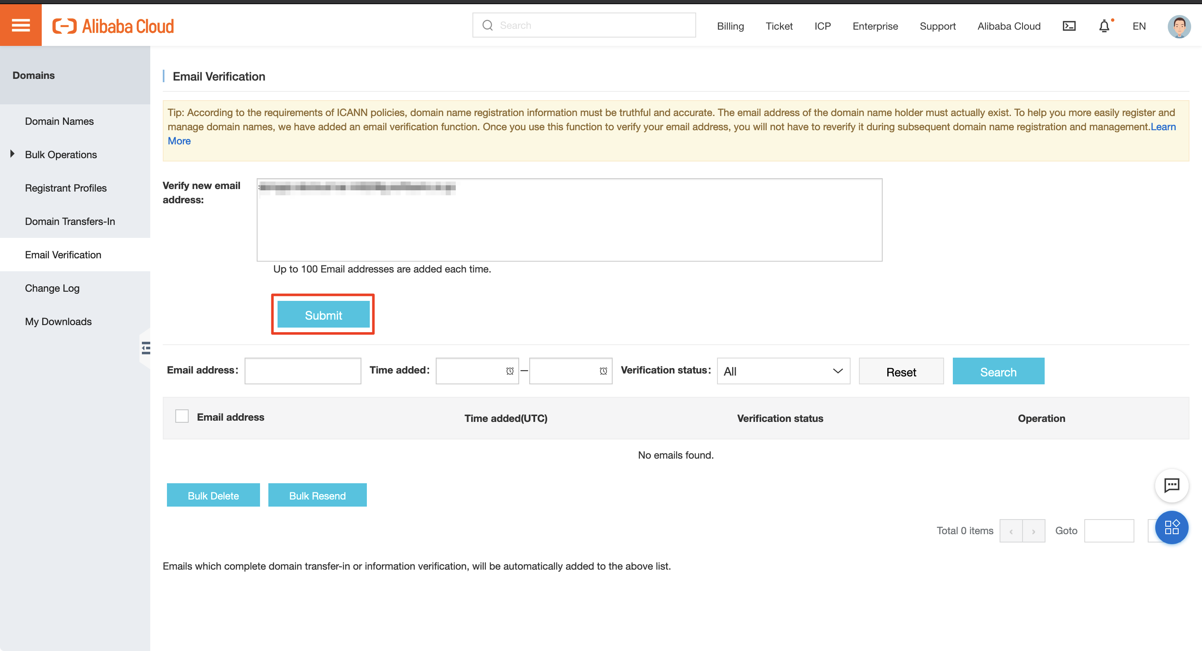Toggle the select-all Email address checkbox
1202x651 pixels.
point(182,416)
